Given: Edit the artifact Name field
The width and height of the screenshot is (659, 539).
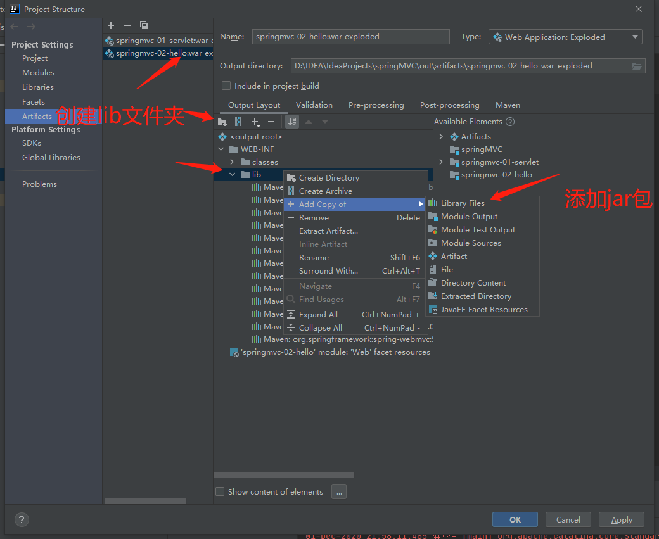Looking at the screenshot, I should [350, 37].
